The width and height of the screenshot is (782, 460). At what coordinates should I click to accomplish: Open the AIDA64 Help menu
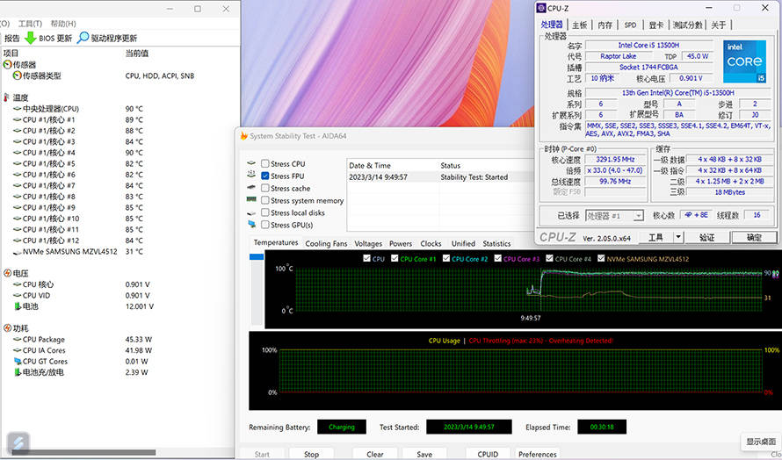[63, 24]
